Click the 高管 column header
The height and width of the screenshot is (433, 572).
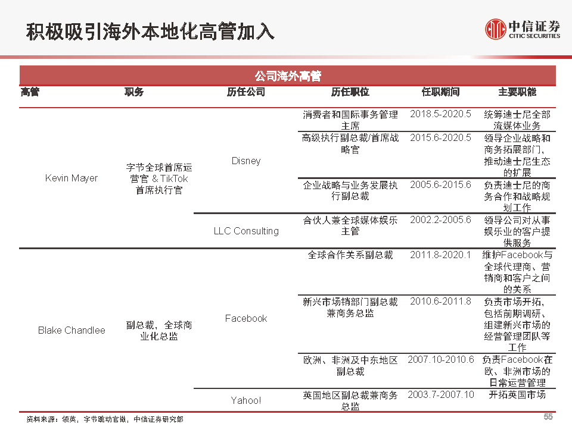(30, 92)
